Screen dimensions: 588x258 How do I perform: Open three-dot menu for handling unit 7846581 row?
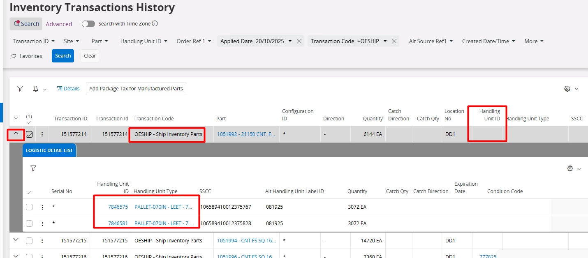coord(42,223)
